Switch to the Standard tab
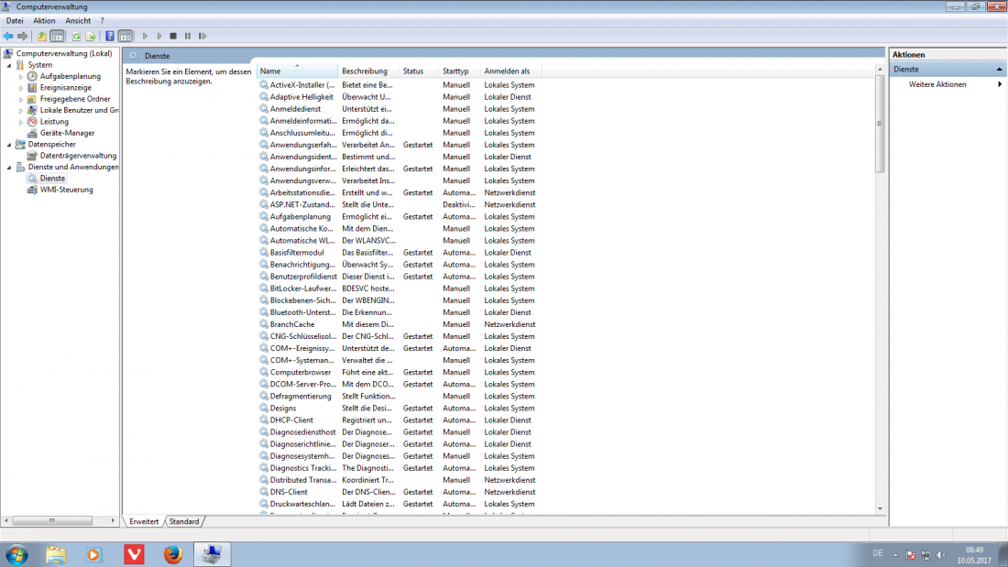Viewport: 1008px width, 567px height. point(184,521)
